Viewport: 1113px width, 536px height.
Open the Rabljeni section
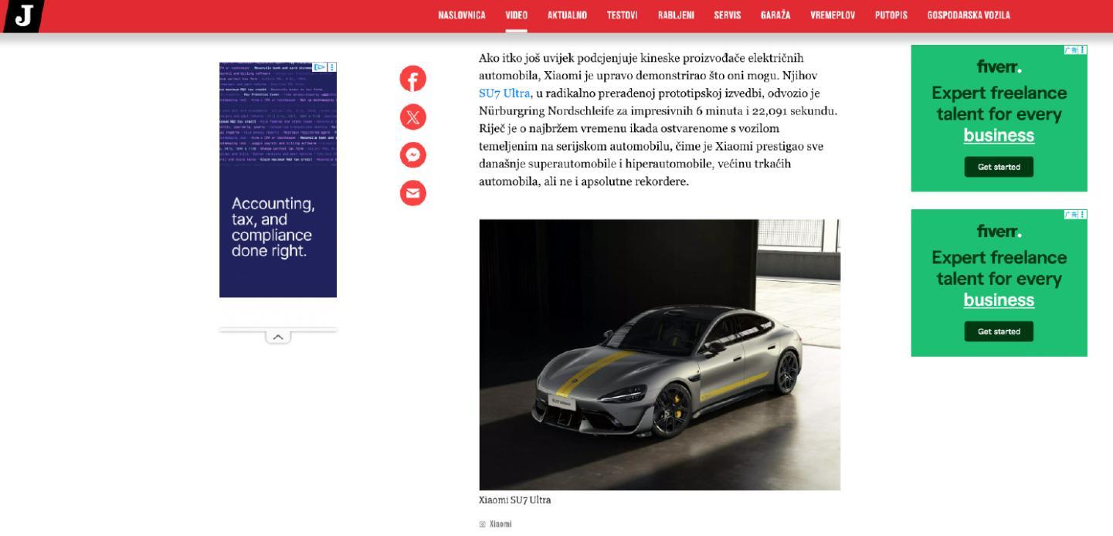pyautogui.click(x=676, y=15)
